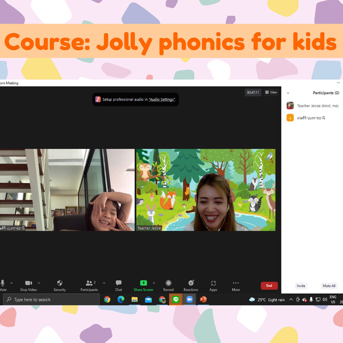Open the network icon in the system tray
Image resolution: width=343 pixels, height=343 pixels.
tap(318, 300)
